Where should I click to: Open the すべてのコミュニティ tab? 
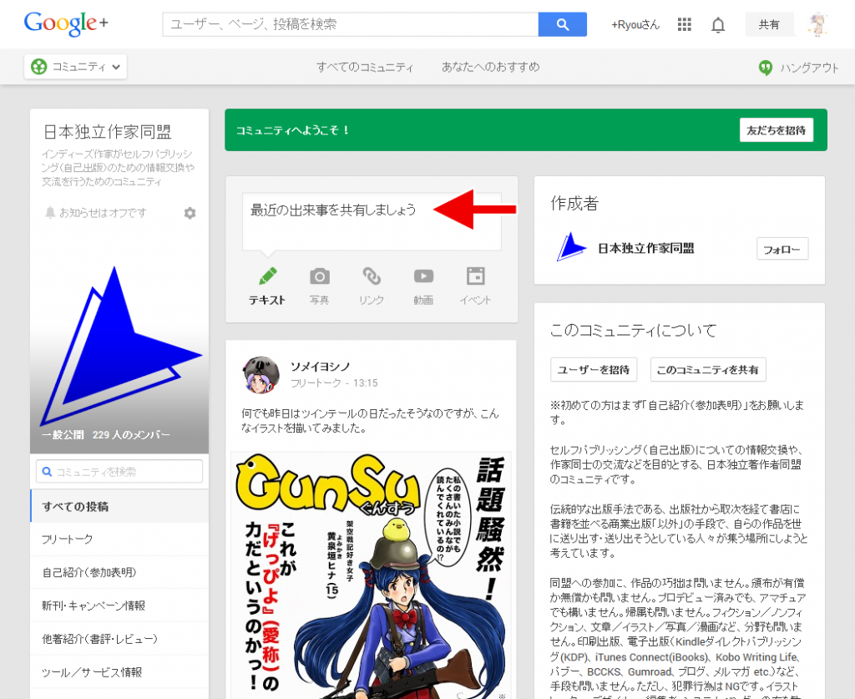(x=365, y=67)
